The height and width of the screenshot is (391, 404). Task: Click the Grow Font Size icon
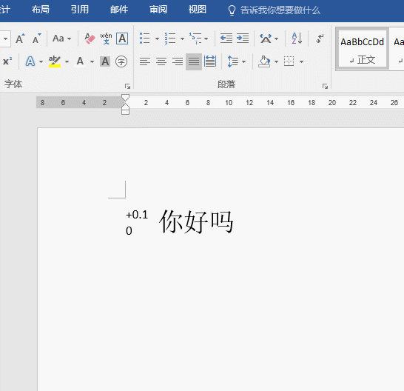20,39
